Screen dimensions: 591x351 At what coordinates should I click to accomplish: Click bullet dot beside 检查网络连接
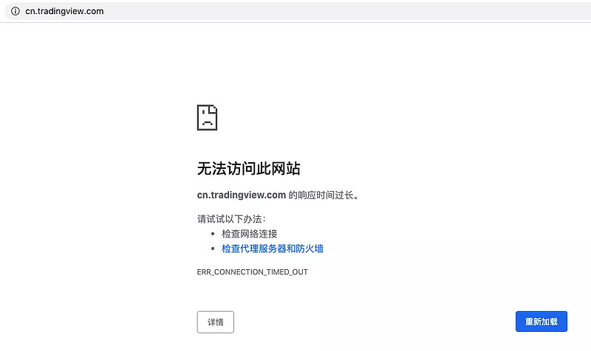[x=213, y=234]
